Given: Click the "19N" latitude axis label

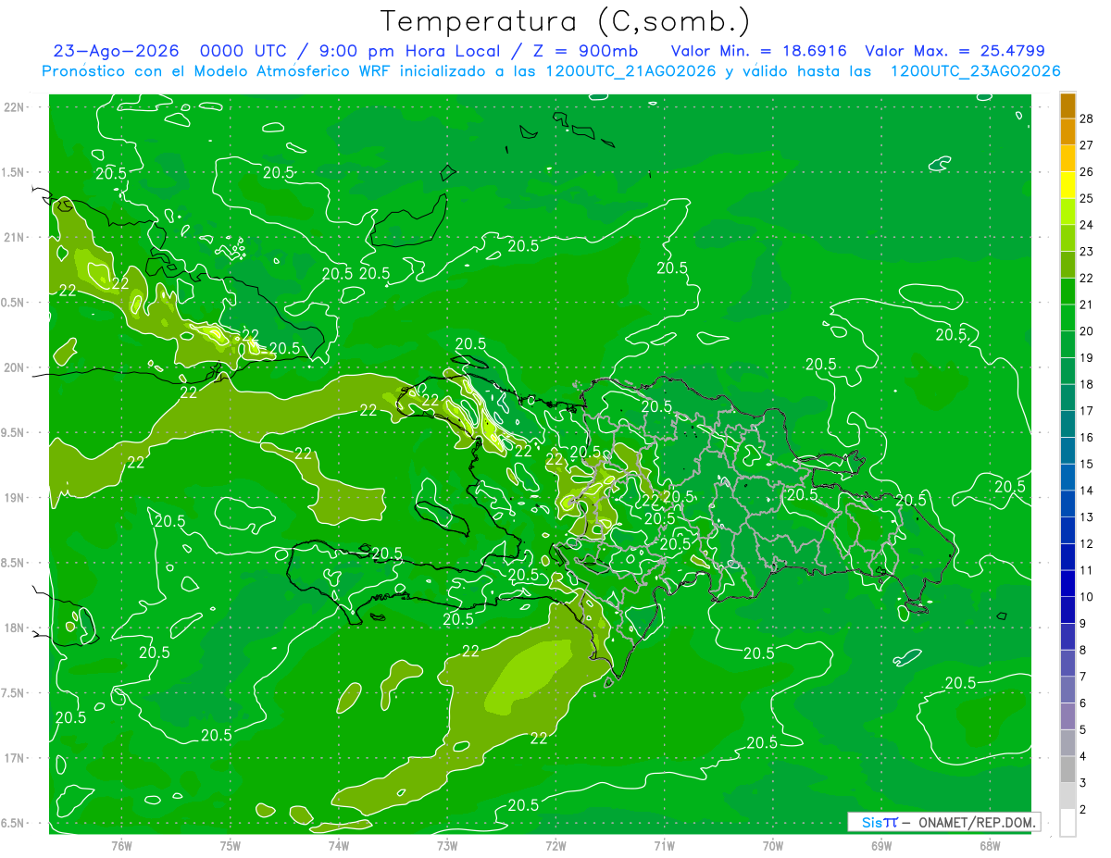Looking at the screenshot, I should (x=14, y=498).
